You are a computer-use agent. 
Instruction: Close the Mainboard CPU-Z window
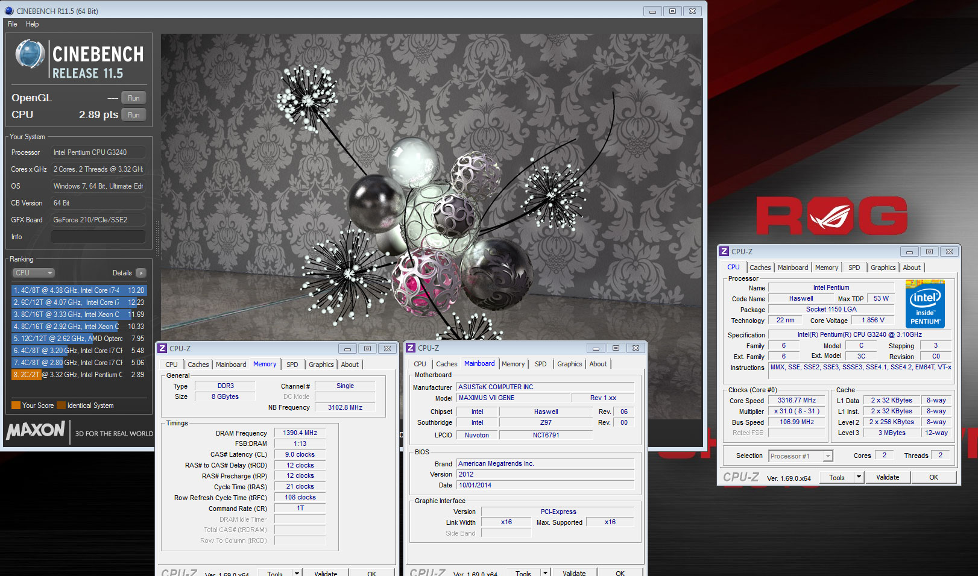click(x=636, y=348)
